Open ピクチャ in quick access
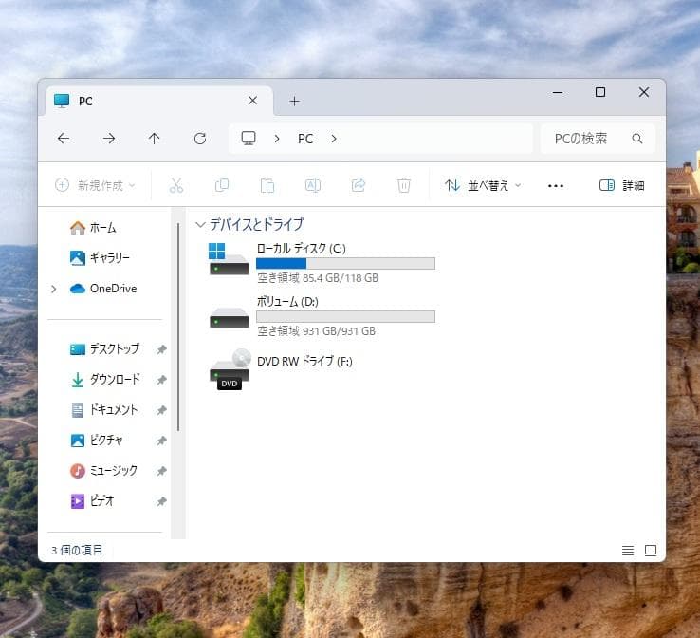Viewport: 700px width, 638px height. pos(97,441)
